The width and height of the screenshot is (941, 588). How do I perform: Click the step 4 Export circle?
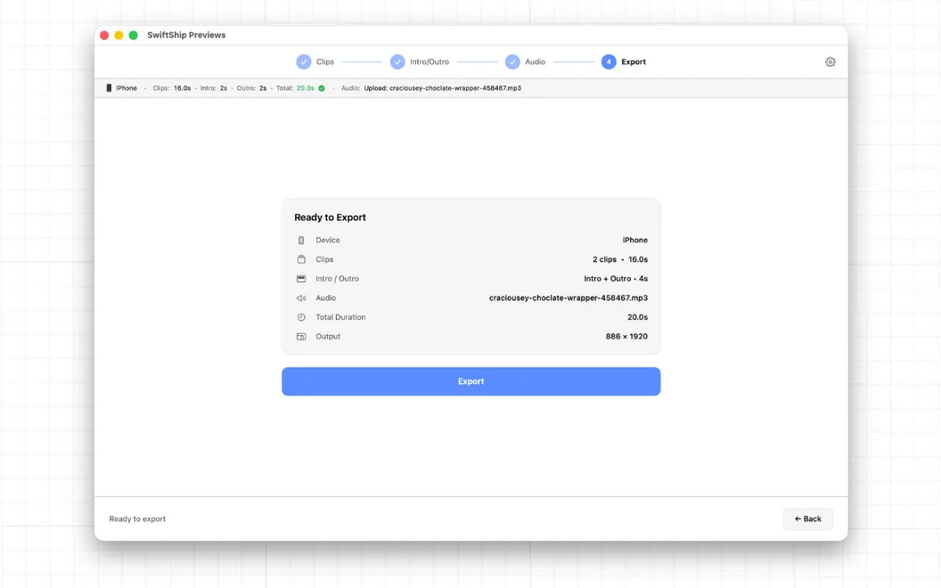609,61
